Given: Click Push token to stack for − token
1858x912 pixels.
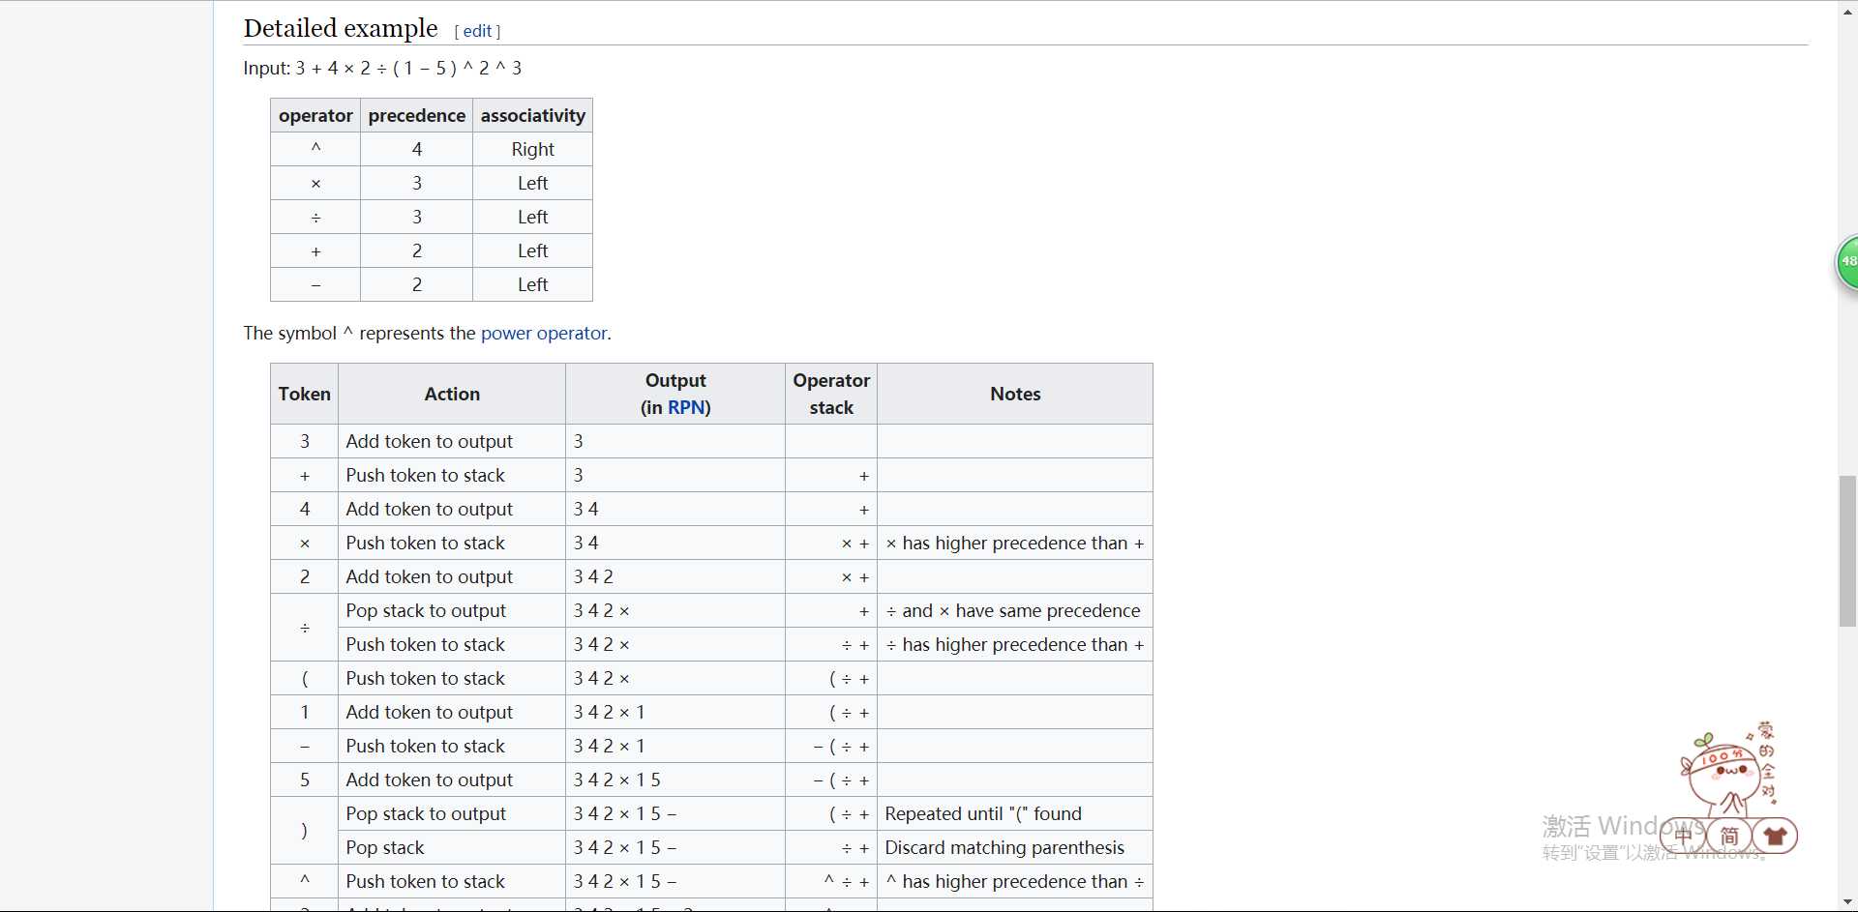Looking at the screenshot, I should point(452,746).
